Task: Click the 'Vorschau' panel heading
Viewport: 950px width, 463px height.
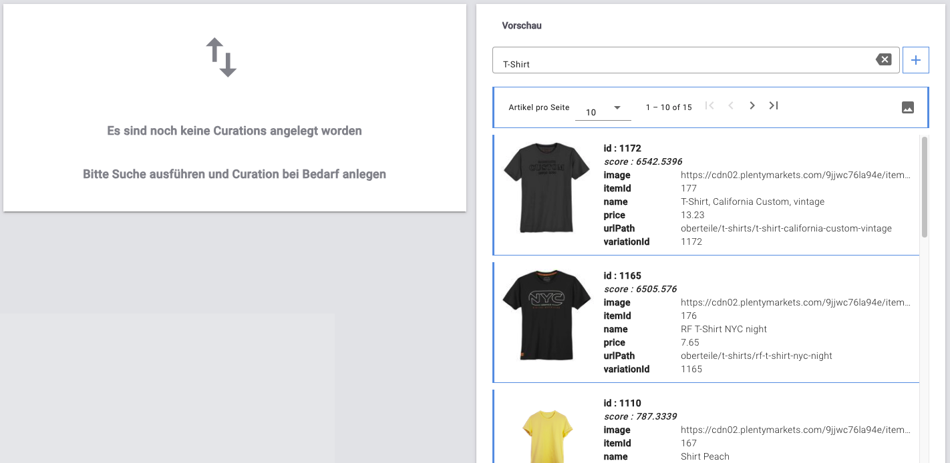Action: 522,25
